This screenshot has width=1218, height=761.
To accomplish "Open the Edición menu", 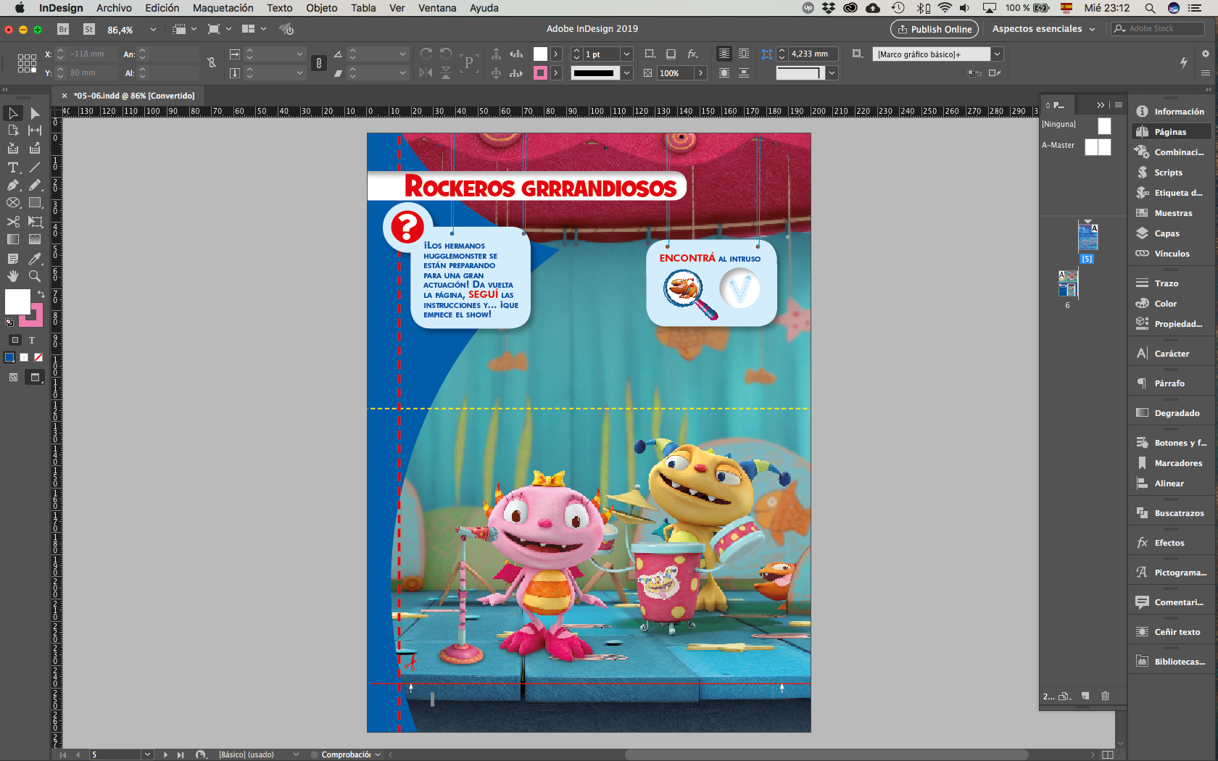I will (162, 8).
